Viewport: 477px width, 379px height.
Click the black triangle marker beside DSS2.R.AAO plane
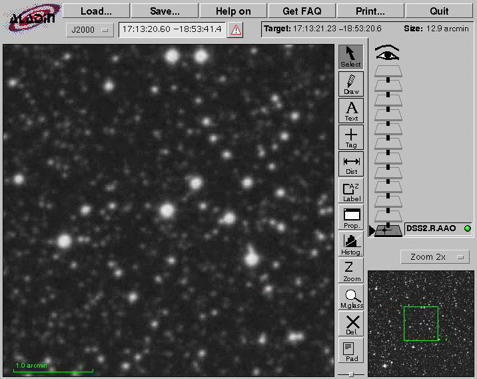click(372, 230)
